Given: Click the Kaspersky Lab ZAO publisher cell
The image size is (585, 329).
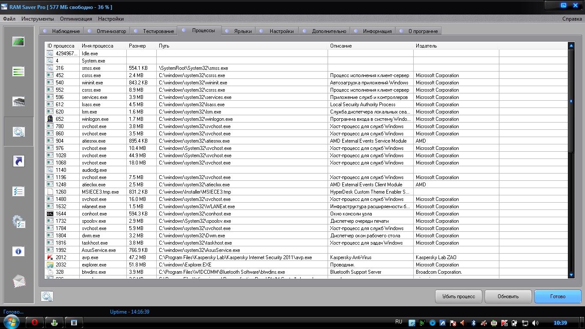Looking at the screenshot, I should pyautogui.click(x=437, y=257).
